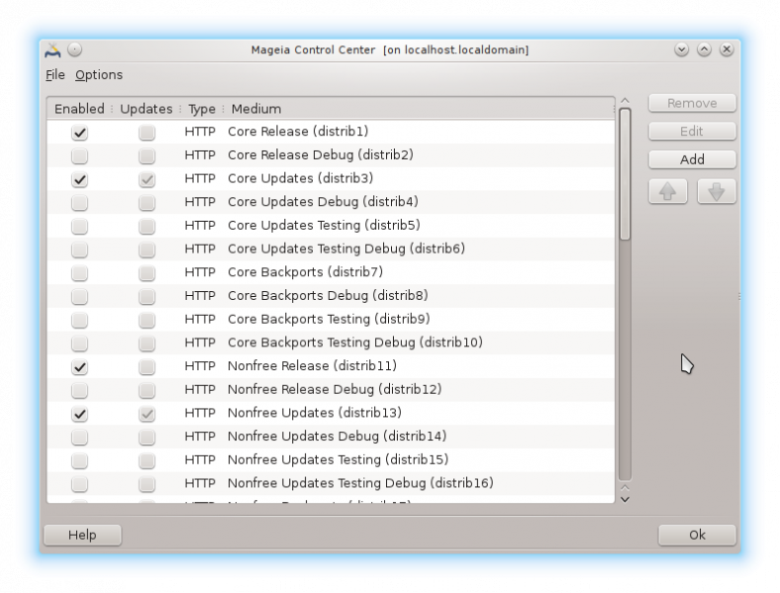Select the row 'Core Updates Testing (distrib5)'
The height and width of the screenshot is (593, 780).
(x=331, y=225)
